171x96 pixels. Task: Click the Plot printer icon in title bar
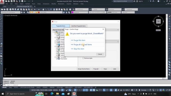(22, 1)
